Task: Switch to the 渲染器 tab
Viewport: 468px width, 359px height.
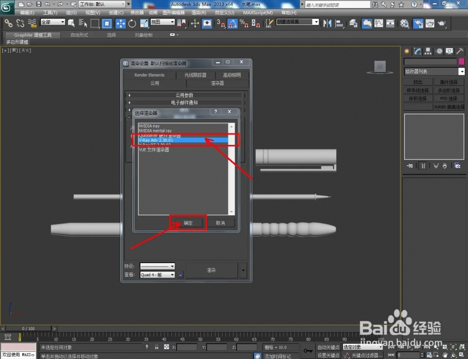Action: click(x=217, y=83)
